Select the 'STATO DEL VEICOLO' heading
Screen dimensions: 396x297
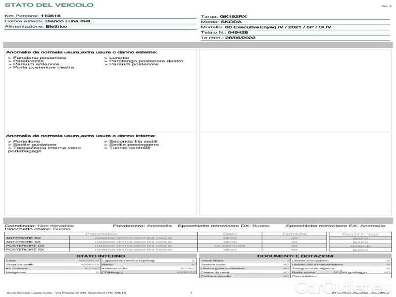[49, 5]
